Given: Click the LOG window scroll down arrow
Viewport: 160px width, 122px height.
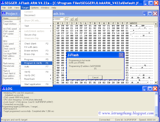Looking at the screenshot, I should click(156, 115).
